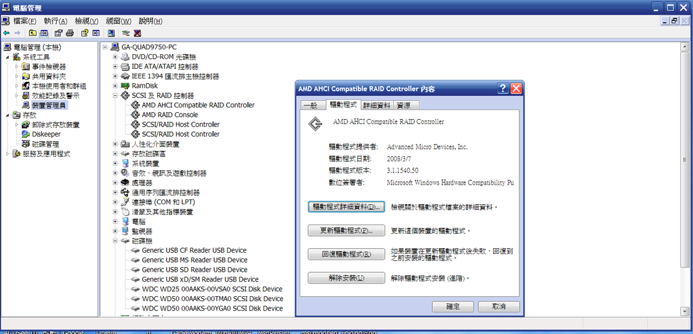Click the 滑鼠及其他指標裝置 mouse icon
Screen dimensions: 693x334
125,212
